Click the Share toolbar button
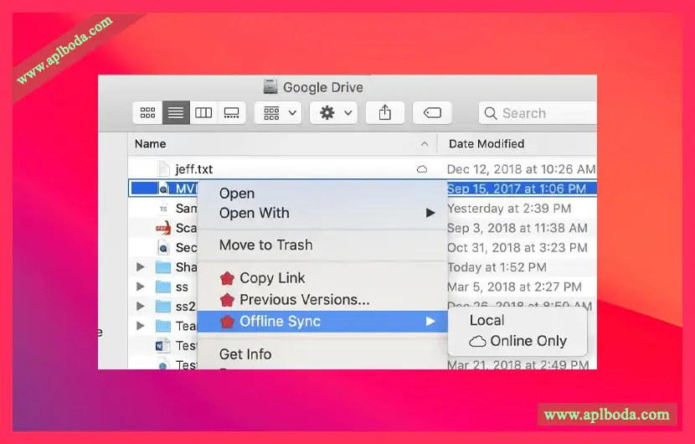695x444 pixels. point(384,112)
